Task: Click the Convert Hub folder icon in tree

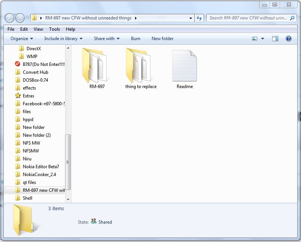Action: coord(18,72)
